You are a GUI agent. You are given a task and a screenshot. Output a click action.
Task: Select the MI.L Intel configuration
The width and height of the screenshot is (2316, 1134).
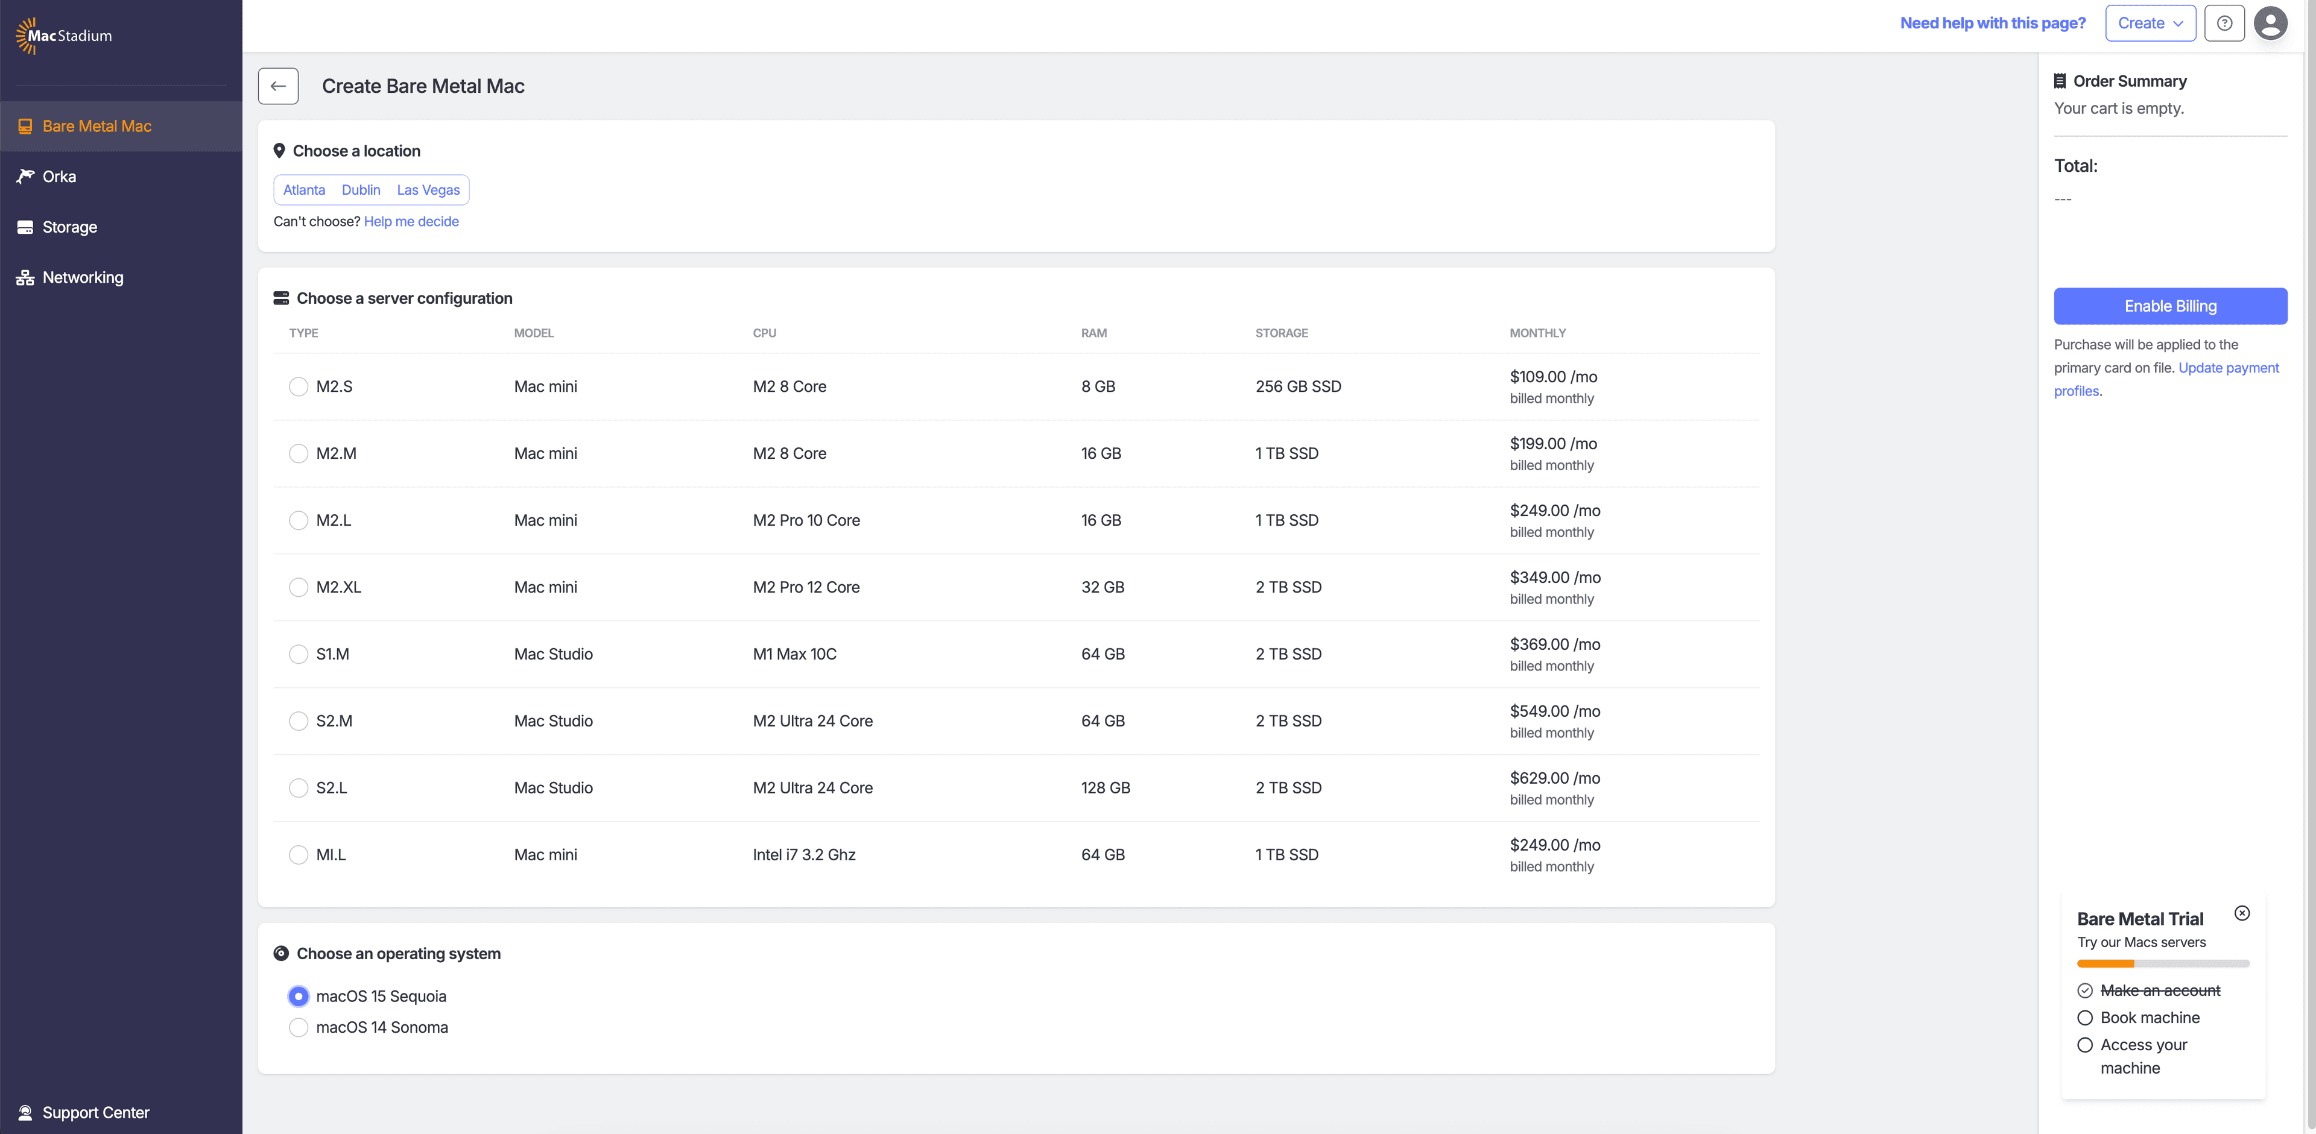pyautogui.click(x=299, y=854)
